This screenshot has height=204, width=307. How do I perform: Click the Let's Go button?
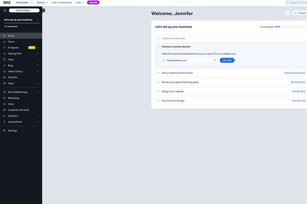pyautogui.click(x=227, y=60)
